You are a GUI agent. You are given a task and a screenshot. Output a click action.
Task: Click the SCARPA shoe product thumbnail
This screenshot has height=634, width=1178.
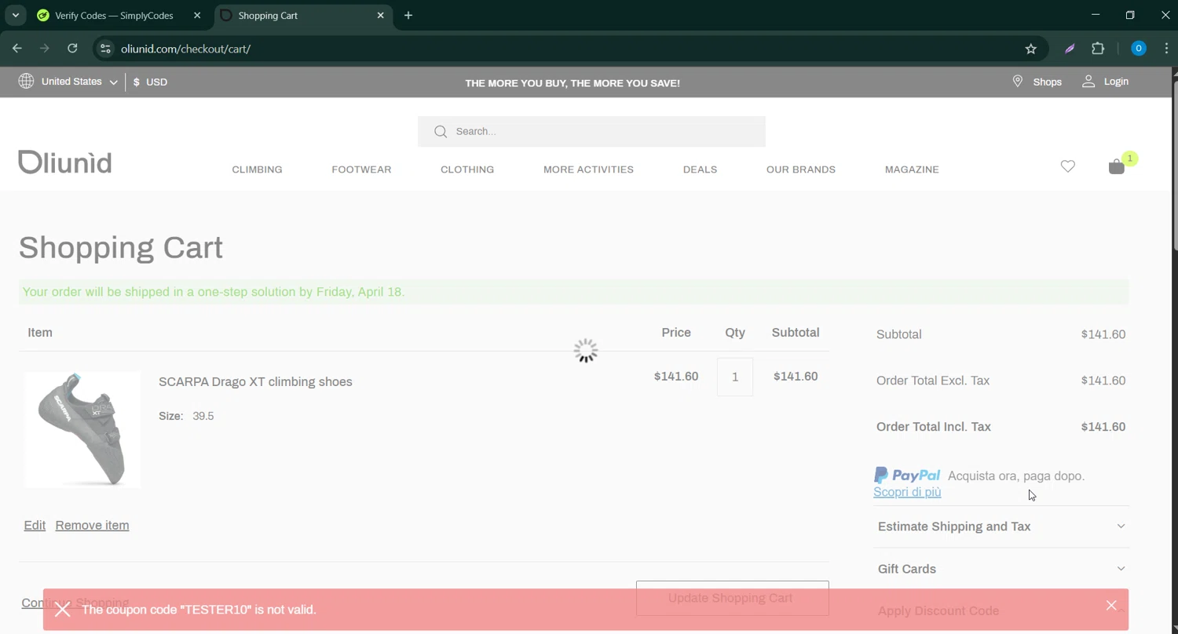point(82,429)
